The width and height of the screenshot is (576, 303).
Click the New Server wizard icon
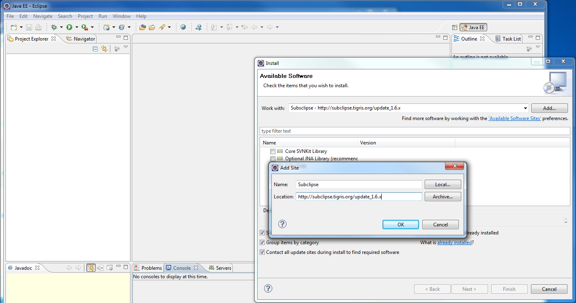[x=106, y=27]
